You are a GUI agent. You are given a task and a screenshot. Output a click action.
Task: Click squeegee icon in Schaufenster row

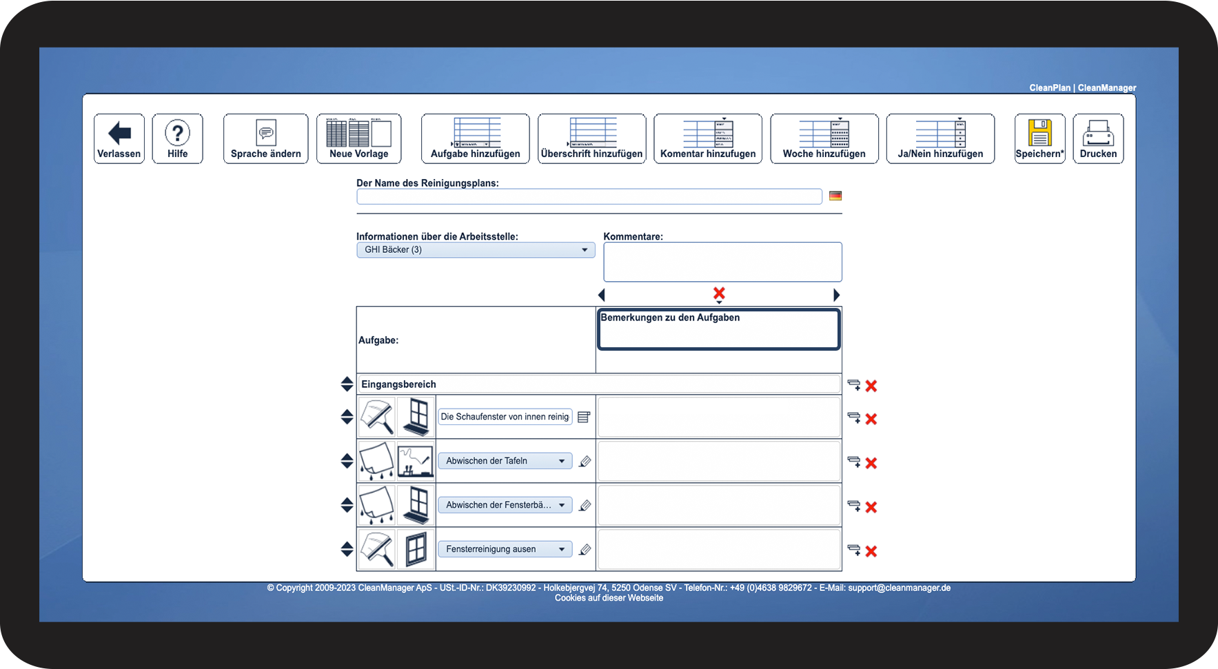(377, 417)
